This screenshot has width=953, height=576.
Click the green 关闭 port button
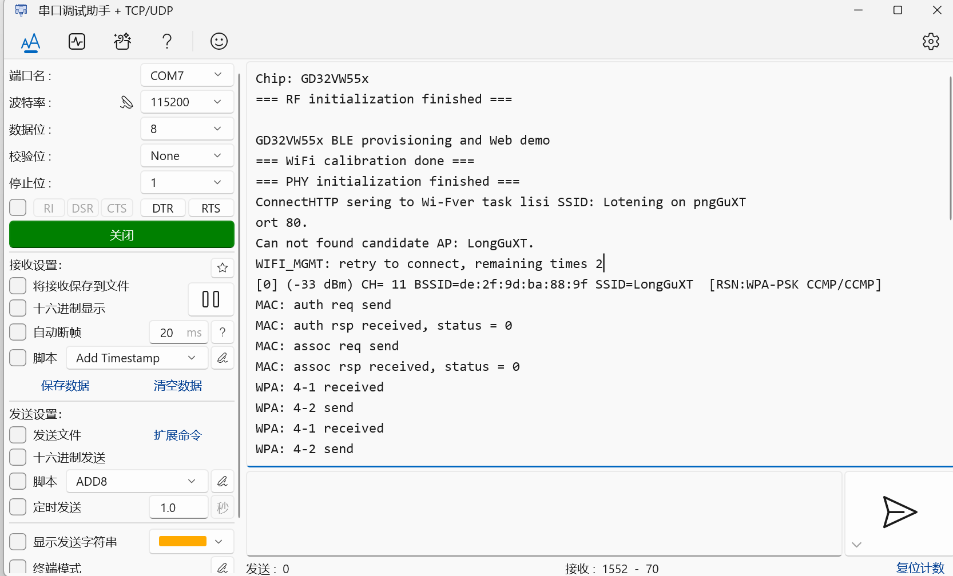(x=122, y=235)
